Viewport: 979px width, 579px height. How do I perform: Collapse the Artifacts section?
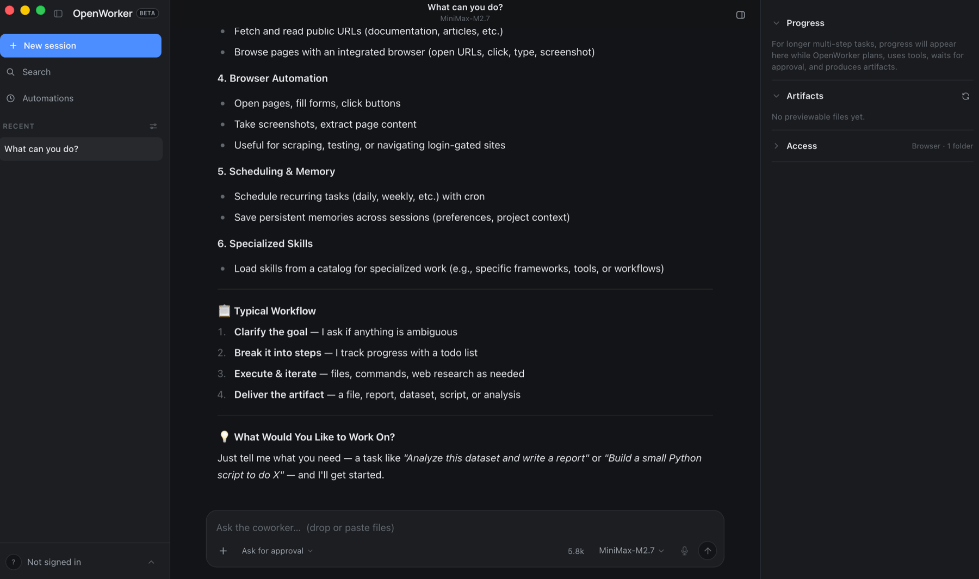(x=776, y=96)
